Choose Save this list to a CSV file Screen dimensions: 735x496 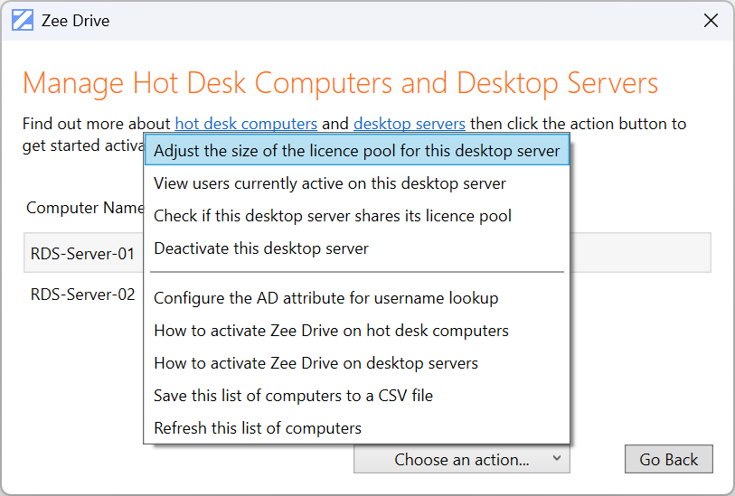pyautogui.click(x=293, y=396)
